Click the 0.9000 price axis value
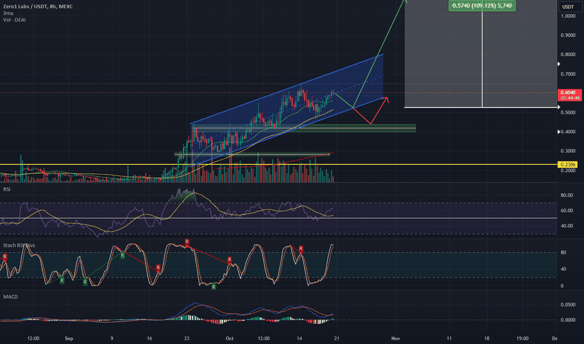The width and height of the screenshot is (584, 344). pyautogui.click(x=568, y=35)
